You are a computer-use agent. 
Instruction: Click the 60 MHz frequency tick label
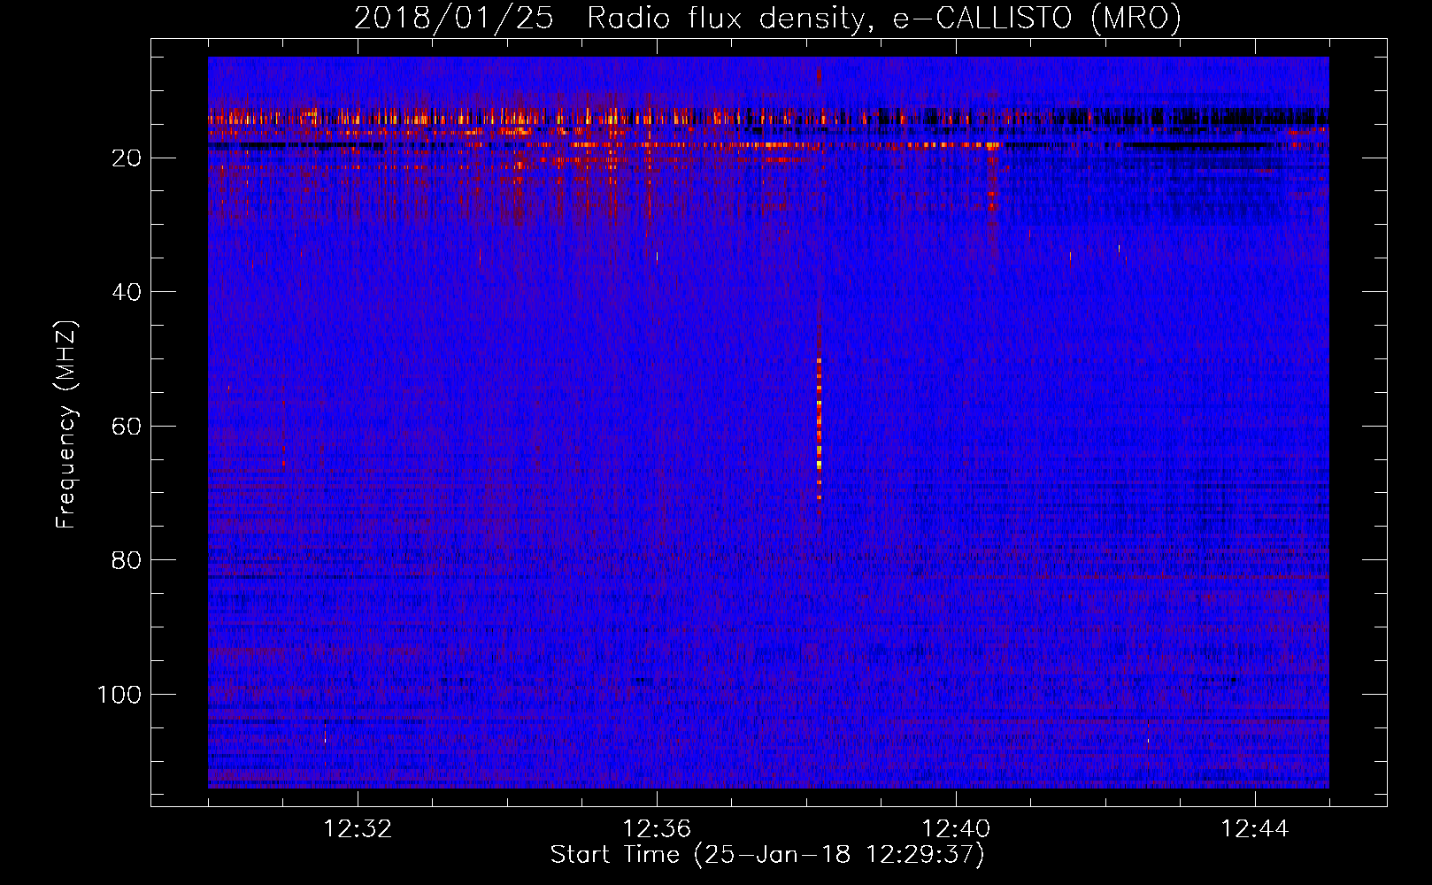tap(127, 427)
